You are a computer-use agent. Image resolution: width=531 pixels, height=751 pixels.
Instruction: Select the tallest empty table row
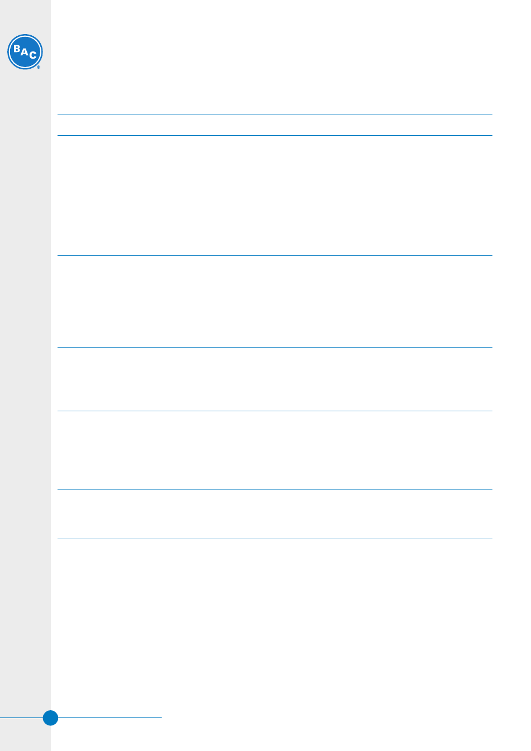click(275, 196)
